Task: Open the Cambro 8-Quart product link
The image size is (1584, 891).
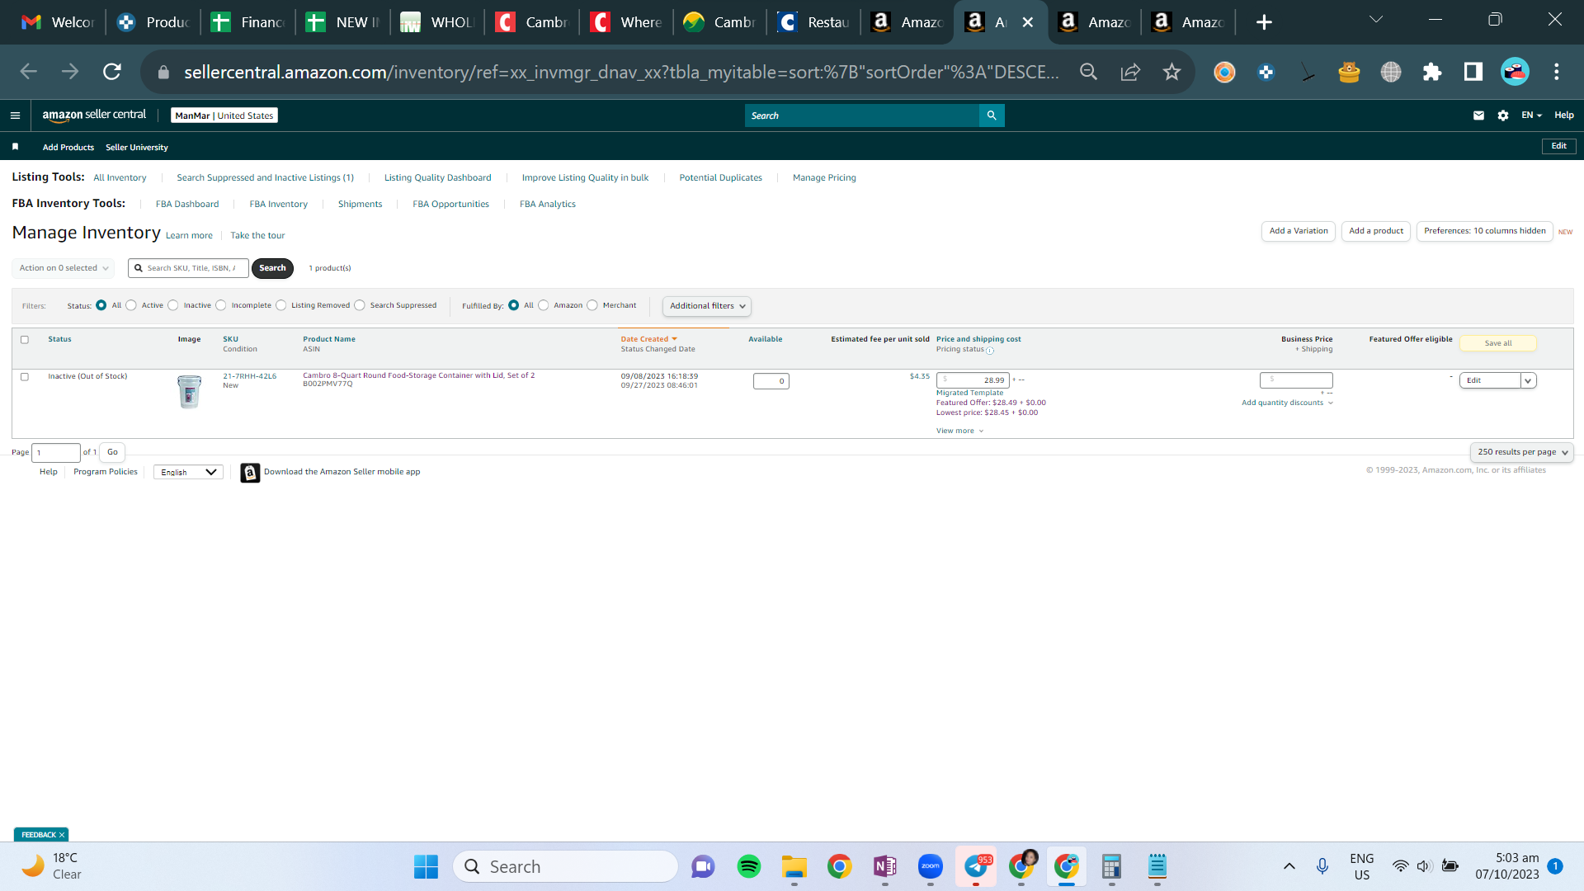Action: pos(418,375)
